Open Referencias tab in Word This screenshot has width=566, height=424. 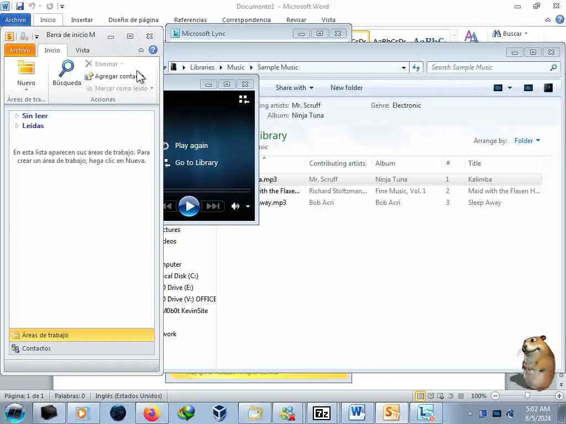[x=190, y=20]
